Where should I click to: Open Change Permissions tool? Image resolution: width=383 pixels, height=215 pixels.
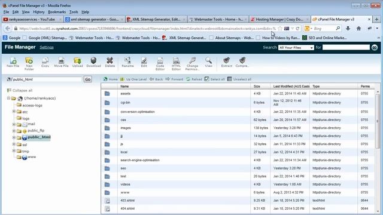click(192, 64)
